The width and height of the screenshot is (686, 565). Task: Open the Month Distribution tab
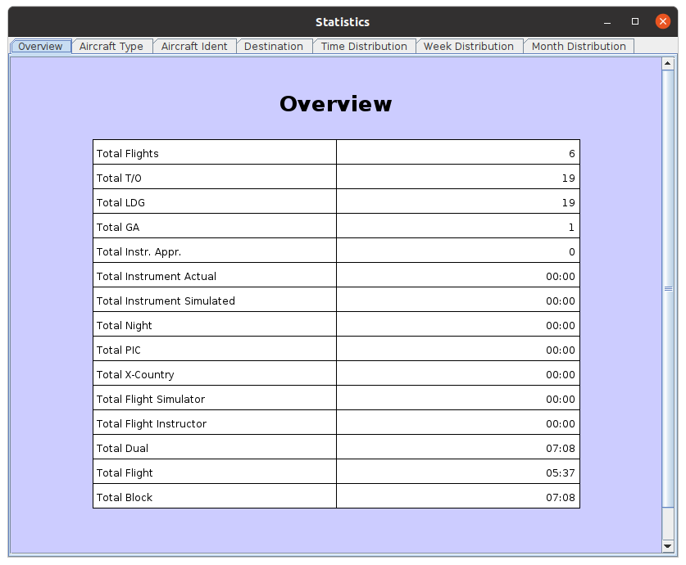coord(578,47)
